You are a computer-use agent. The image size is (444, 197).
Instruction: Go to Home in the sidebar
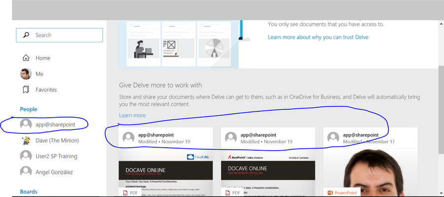tap(43, 58)
